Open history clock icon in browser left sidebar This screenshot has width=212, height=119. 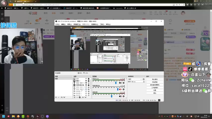click(x=2, y=19)
